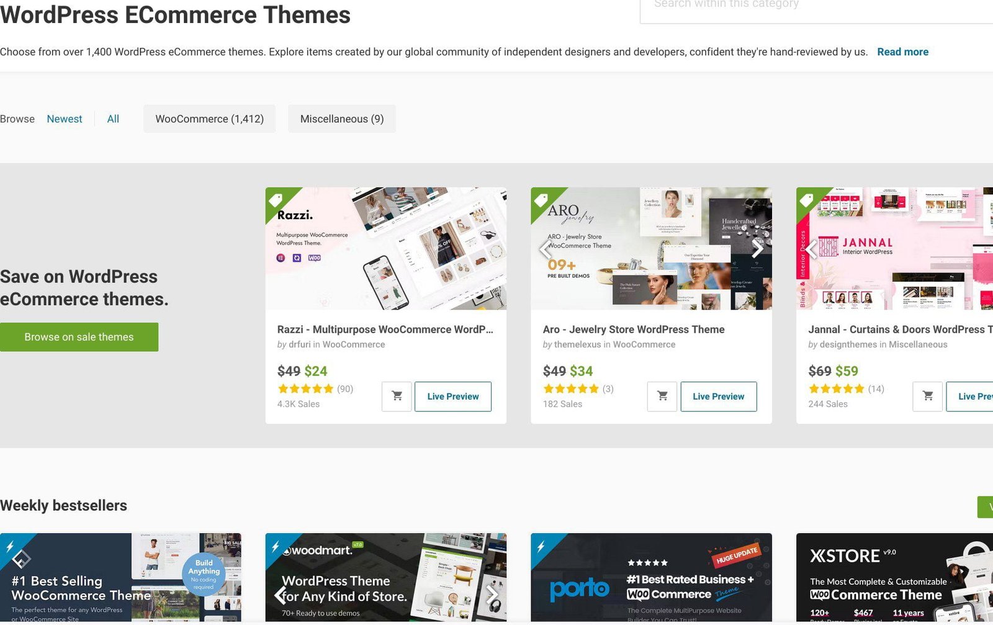The height and width of the screenshot is (625, 993).
Task: Filter by Miscellaneous (9) category
Action: pyautogui.click(x=342, y=119)
